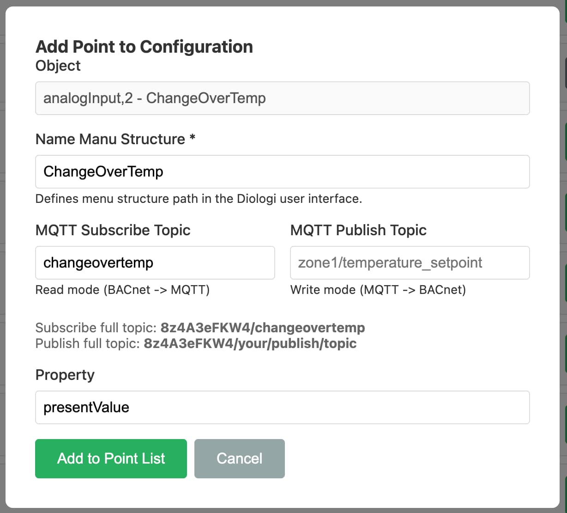
Task: Click the MQTT Publish Topic label
Action: (x=358, y=230)
